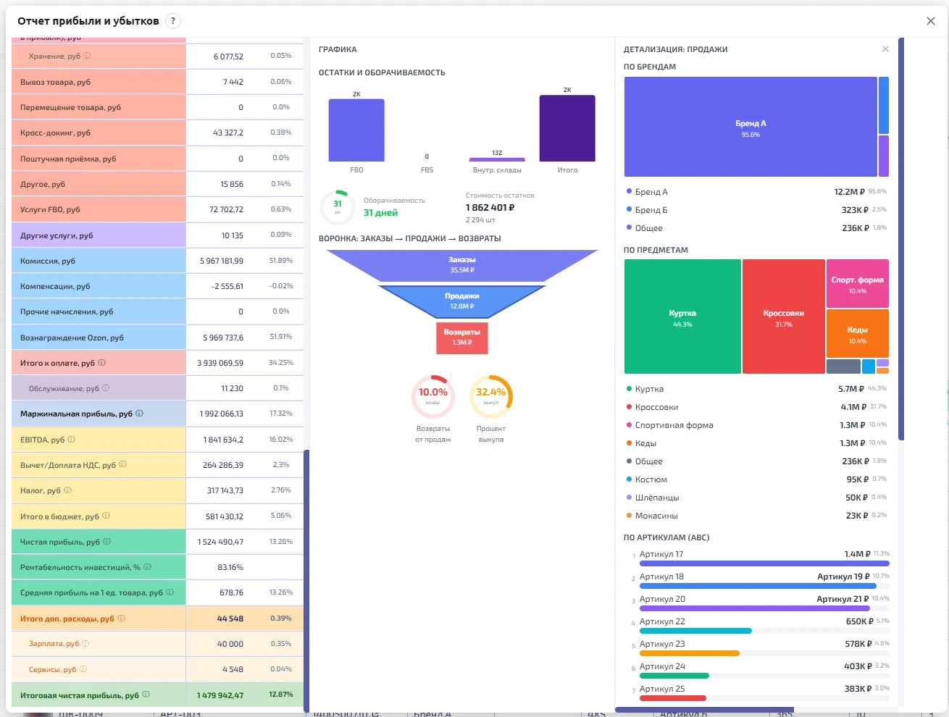Screen dimensions: 949x717
Task: Select the Куртка tile in the category treemap
Action: (682, 316)
